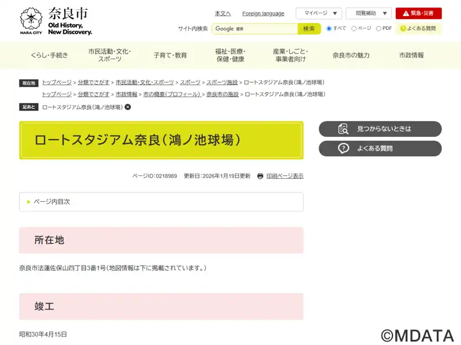Open 市民活動・文化・スポーツ breadcrumb link

point(145,82)
